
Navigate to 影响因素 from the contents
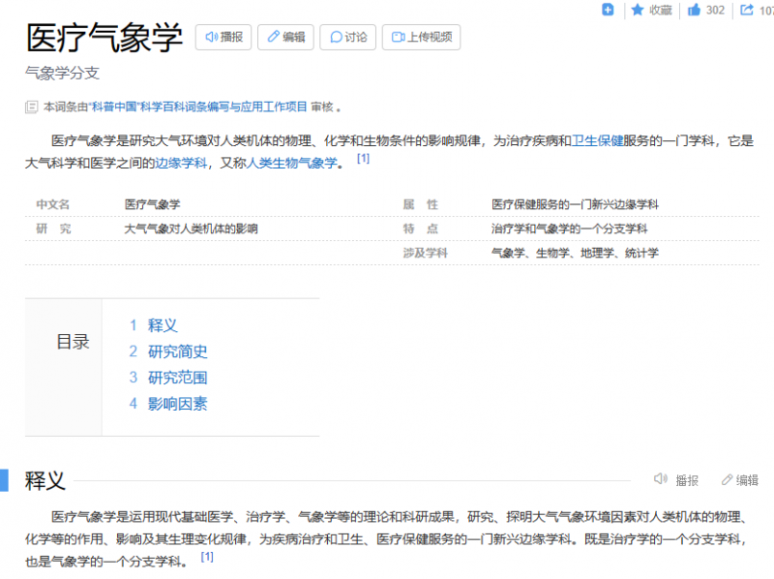[177, 404]
